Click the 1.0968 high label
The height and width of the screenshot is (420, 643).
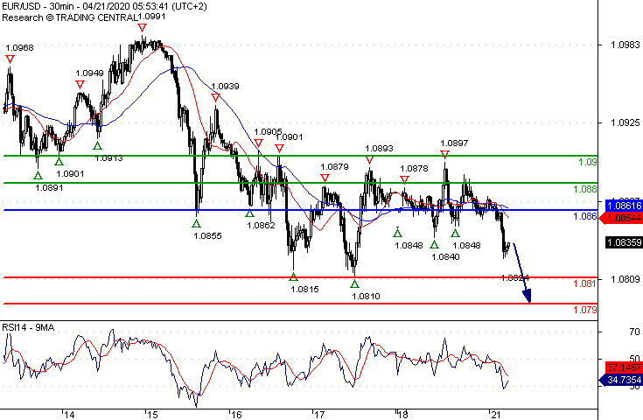pyautogui.click(x=19, y=47)
